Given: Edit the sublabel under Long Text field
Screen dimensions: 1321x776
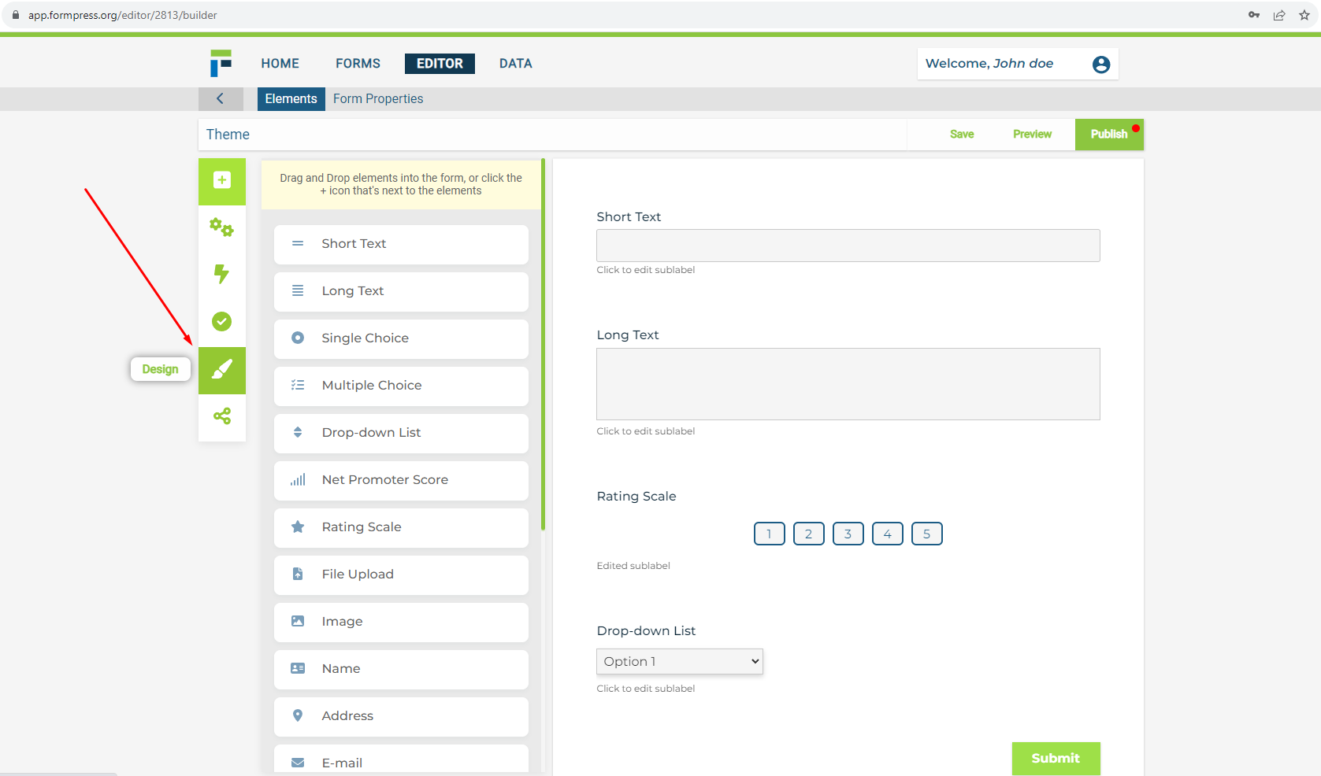Looking at the screenshot, I should tap(646, 431).
